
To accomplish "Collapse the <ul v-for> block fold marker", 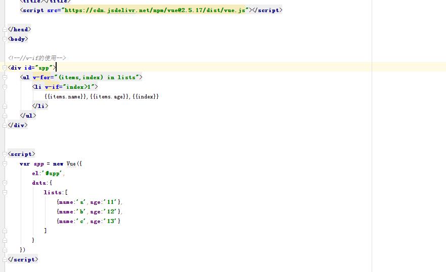I will click(5, 77).
